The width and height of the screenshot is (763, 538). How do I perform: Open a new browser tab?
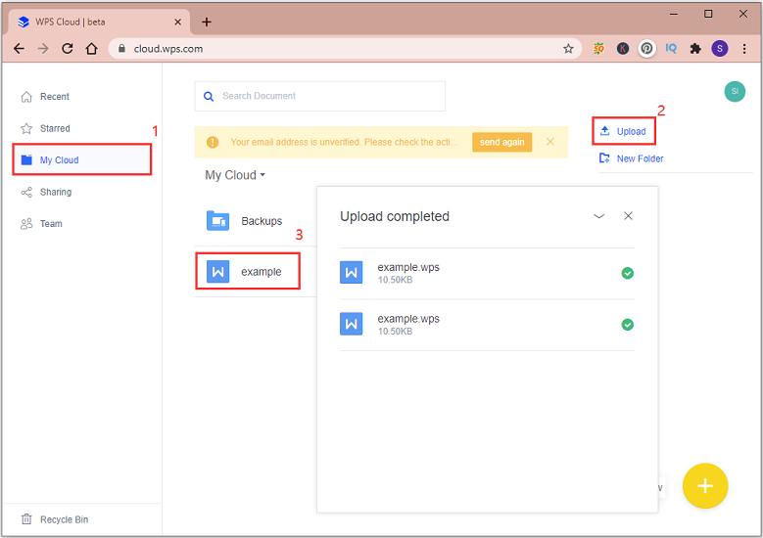[x=207, y=22]
